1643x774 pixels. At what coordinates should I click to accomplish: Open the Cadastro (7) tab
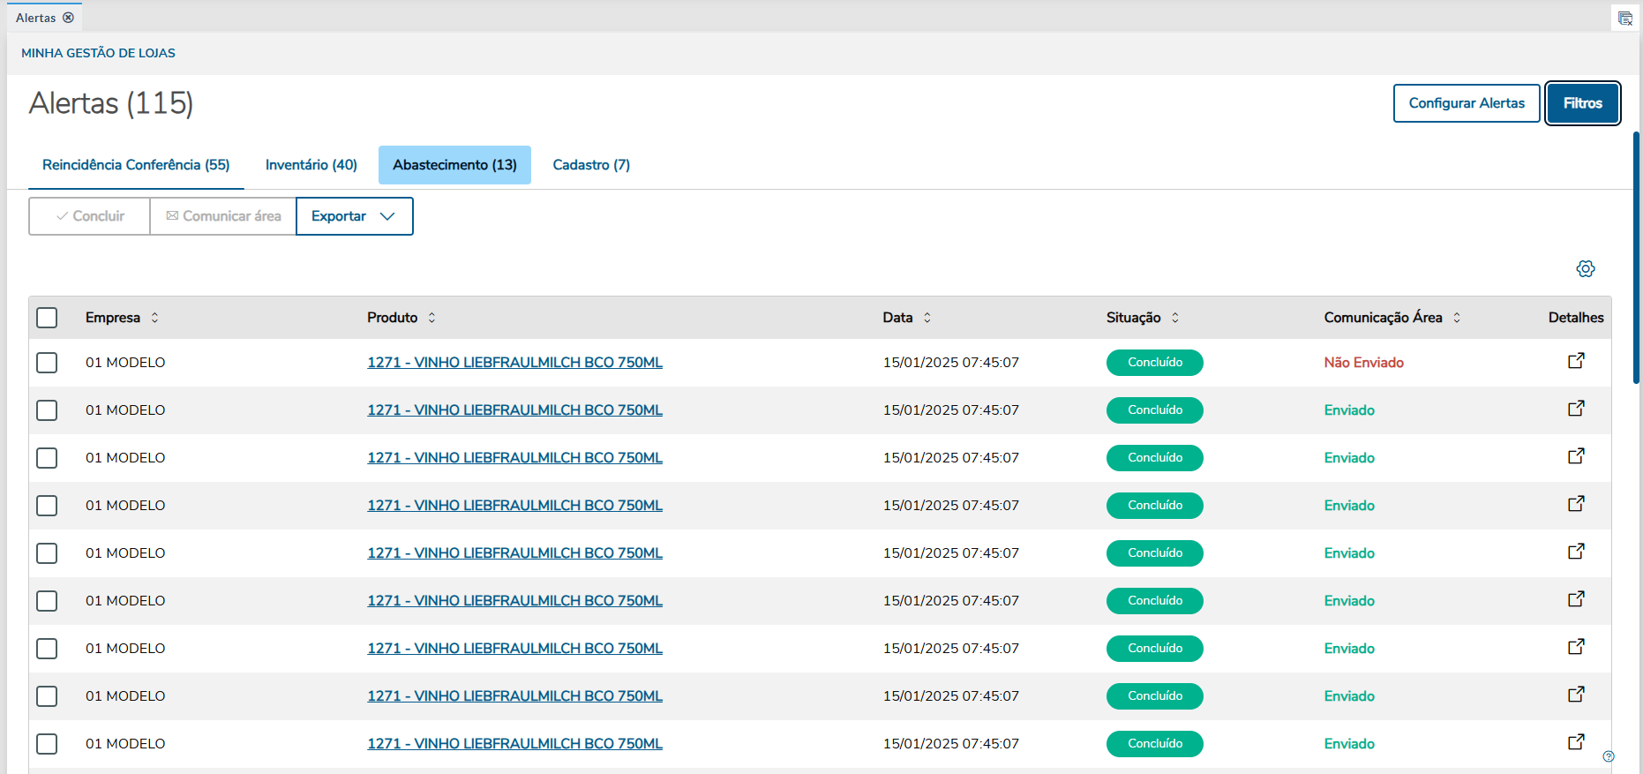(591, 165)
